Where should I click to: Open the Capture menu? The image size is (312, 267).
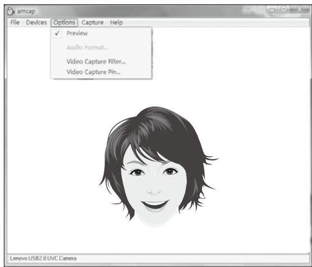(x=93, y=22)
